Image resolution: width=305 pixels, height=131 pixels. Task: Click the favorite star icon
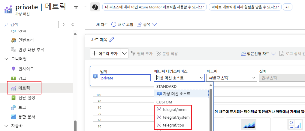tap(76, 7)
